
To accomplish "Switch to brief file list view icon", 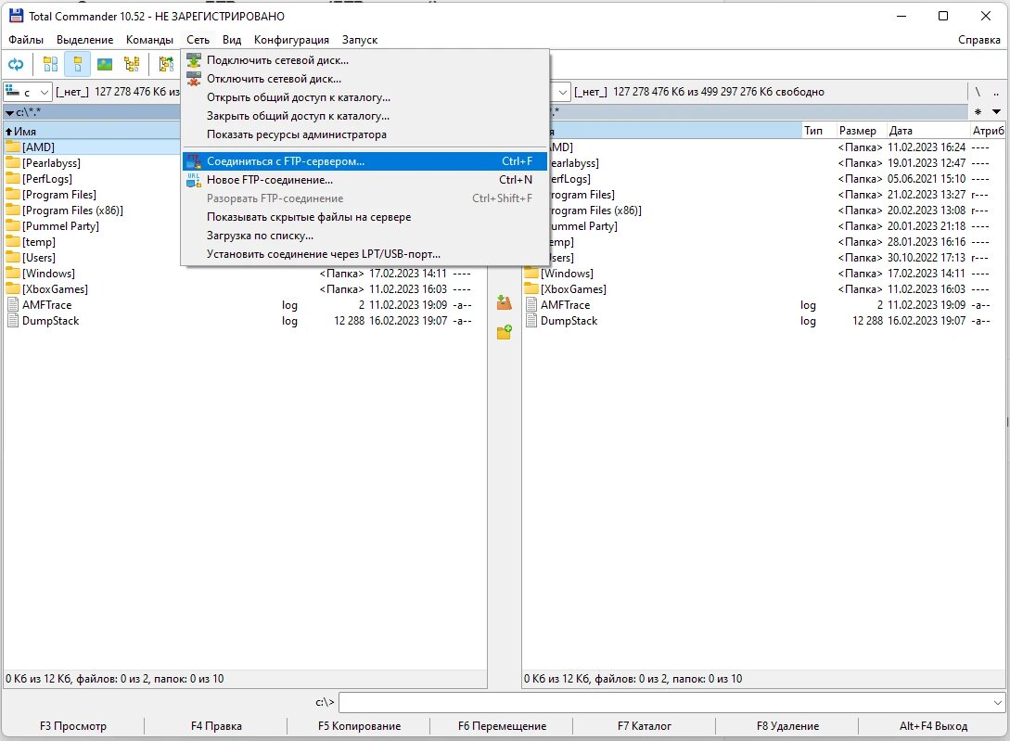I will 50,64.
